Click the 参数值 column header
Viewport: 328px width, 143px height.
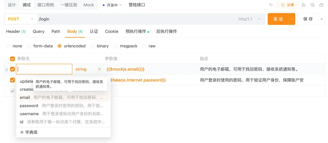coord(111,59)
